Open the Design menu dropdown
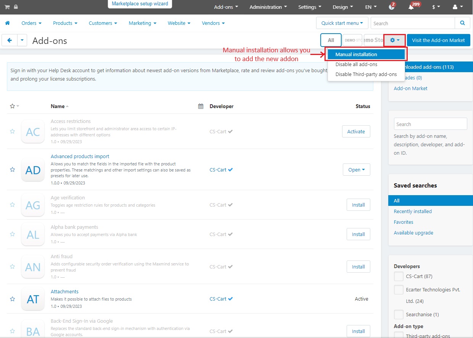The image size is (473, 338). pyautogui.click(x=342, y=7)
